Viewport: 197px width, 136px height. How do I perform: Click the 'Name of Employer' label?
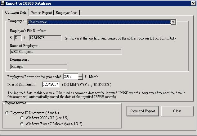pyautogui.click(x=24, y=46)
